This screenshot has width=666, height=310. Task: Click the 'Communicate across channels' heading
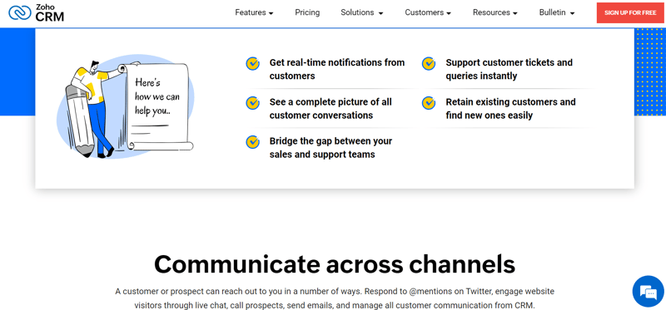pyautogui.click(x=335, y=263)
